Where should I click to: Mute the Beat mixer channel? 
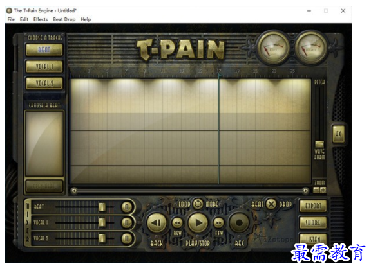pyautogui.click(x=127, y=207)
